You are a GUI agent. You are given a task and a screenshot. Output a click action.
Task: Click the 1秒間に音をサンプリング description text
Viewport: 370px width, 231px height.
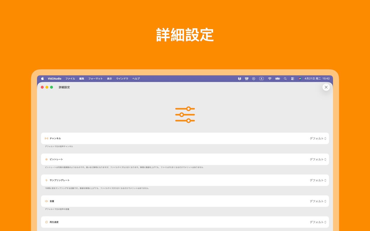97,188
